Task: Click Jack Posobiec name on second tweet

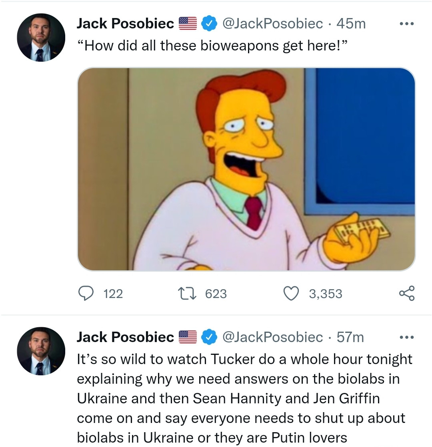Action: point(125,337)
